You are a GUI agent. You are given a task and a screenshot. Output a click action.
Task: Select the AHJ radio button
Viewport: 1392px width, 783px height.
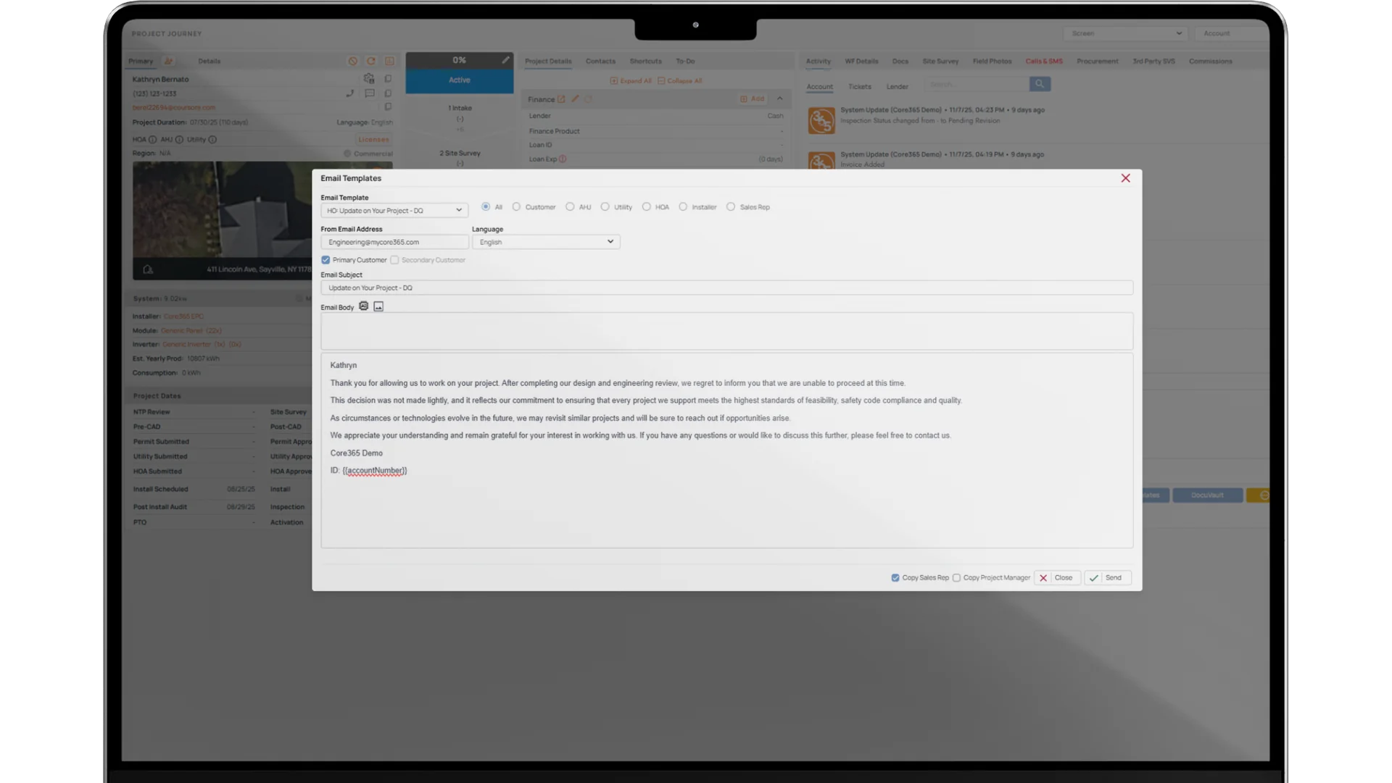(570, 207)
